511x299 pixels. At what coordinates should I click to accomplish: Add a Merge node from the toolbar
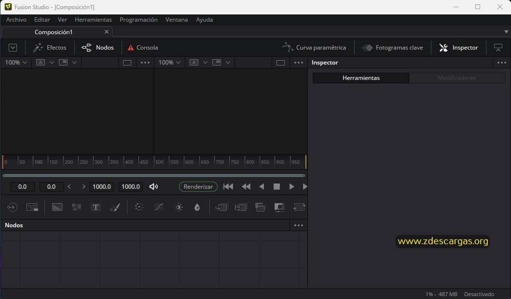[x=221, y=207]
